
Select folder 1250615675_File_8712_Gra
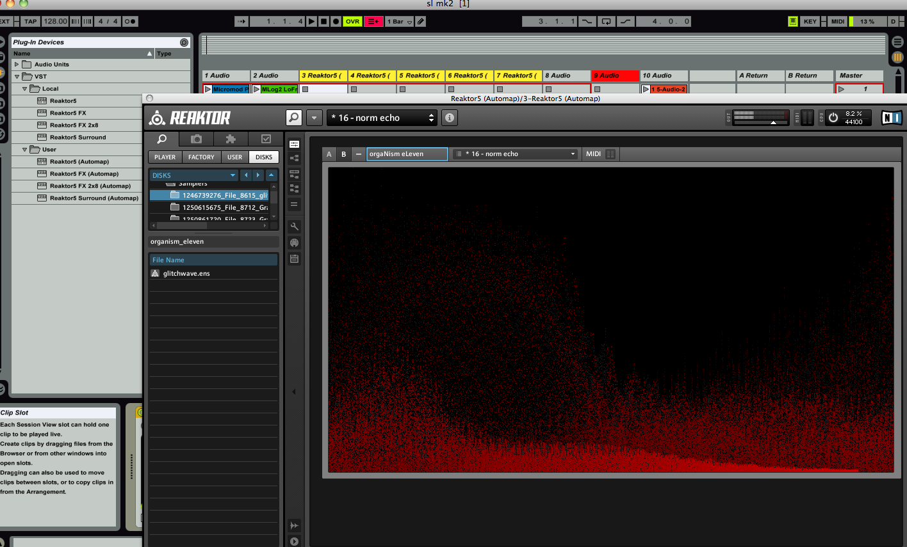point(209,207)
